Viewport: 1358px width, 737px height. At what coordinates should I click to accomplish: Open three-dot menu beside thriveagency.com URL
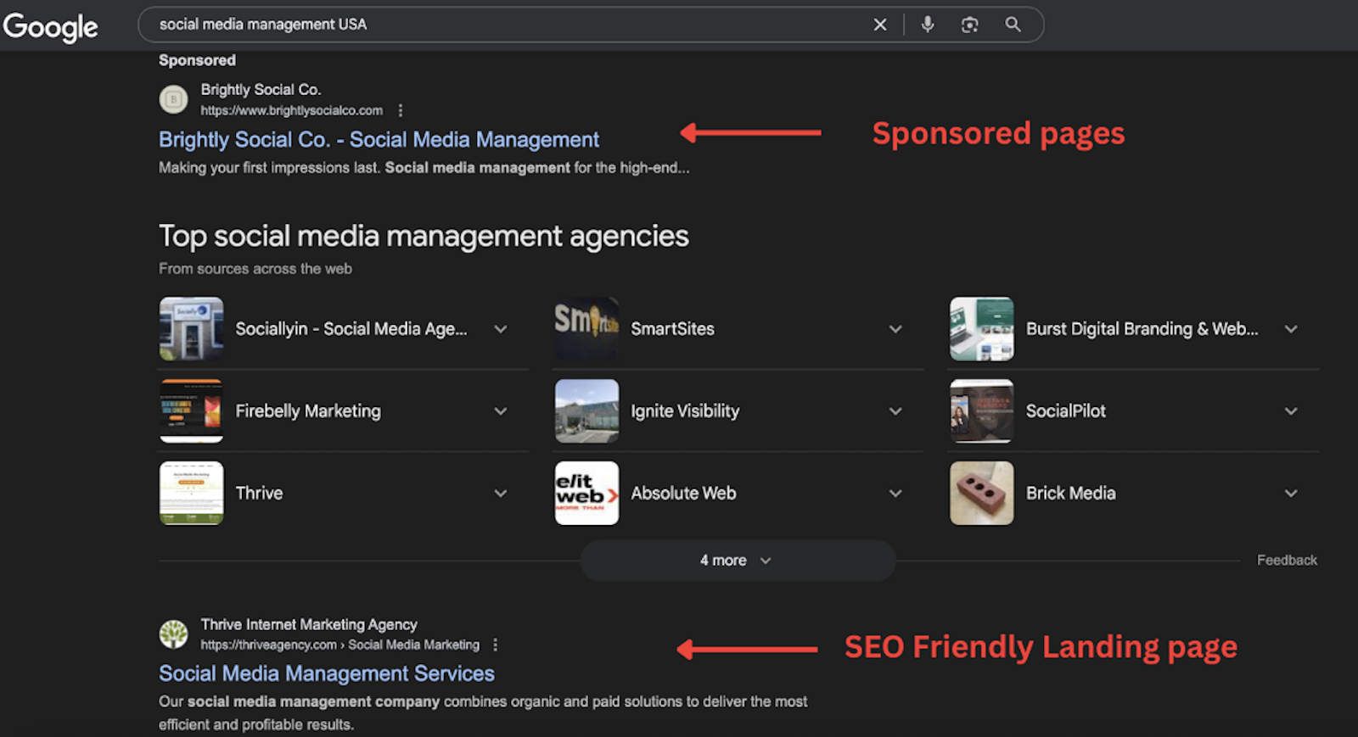(496, 645)
